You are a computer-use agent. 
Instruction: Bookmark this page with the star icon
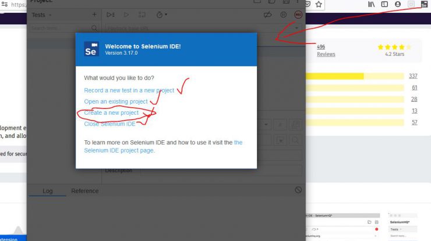(x=319, y=4)
